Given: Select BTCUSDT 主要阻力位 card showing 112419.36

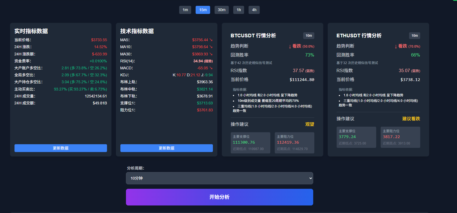Looking at the screenshot, I should click(294, 143).
